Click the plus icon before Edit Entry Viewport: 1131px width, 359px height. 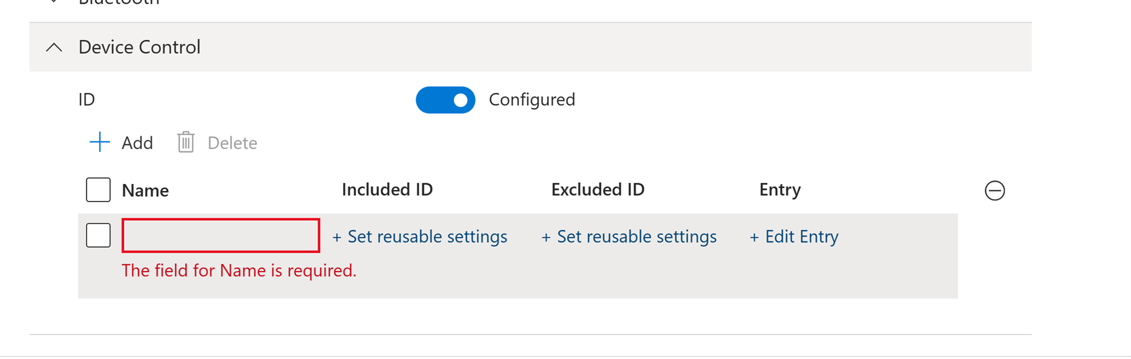pyautogui.click(x=754, y=237)
